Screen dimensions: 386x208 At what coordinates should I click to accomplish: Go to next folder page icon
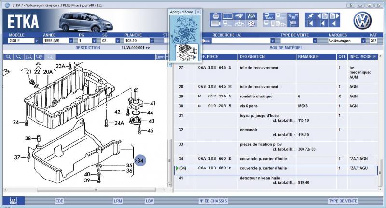coord(334,16)
